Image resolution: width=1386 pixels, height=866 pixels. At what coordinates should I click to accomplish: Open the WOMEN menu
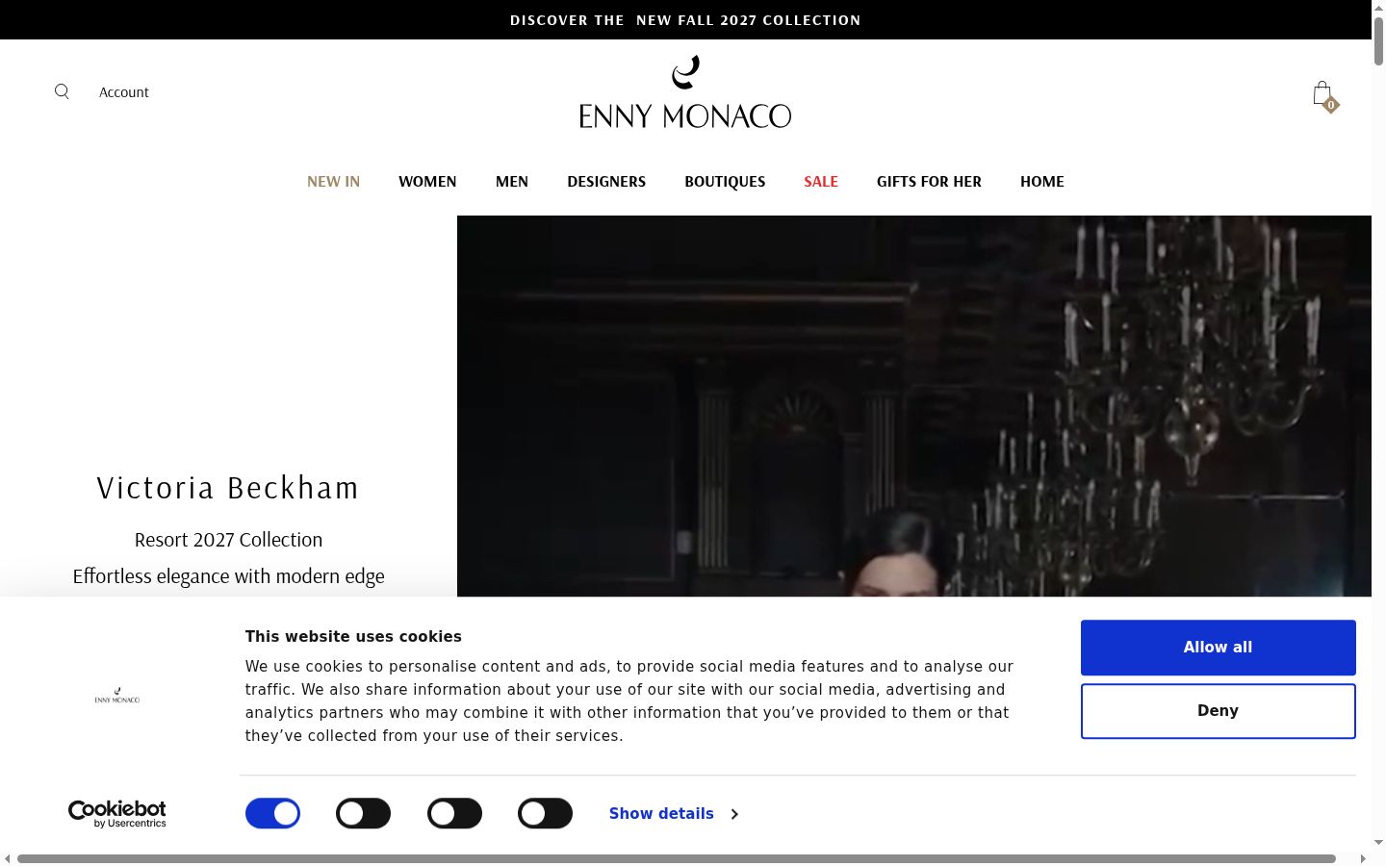click(x=427, y=181)
